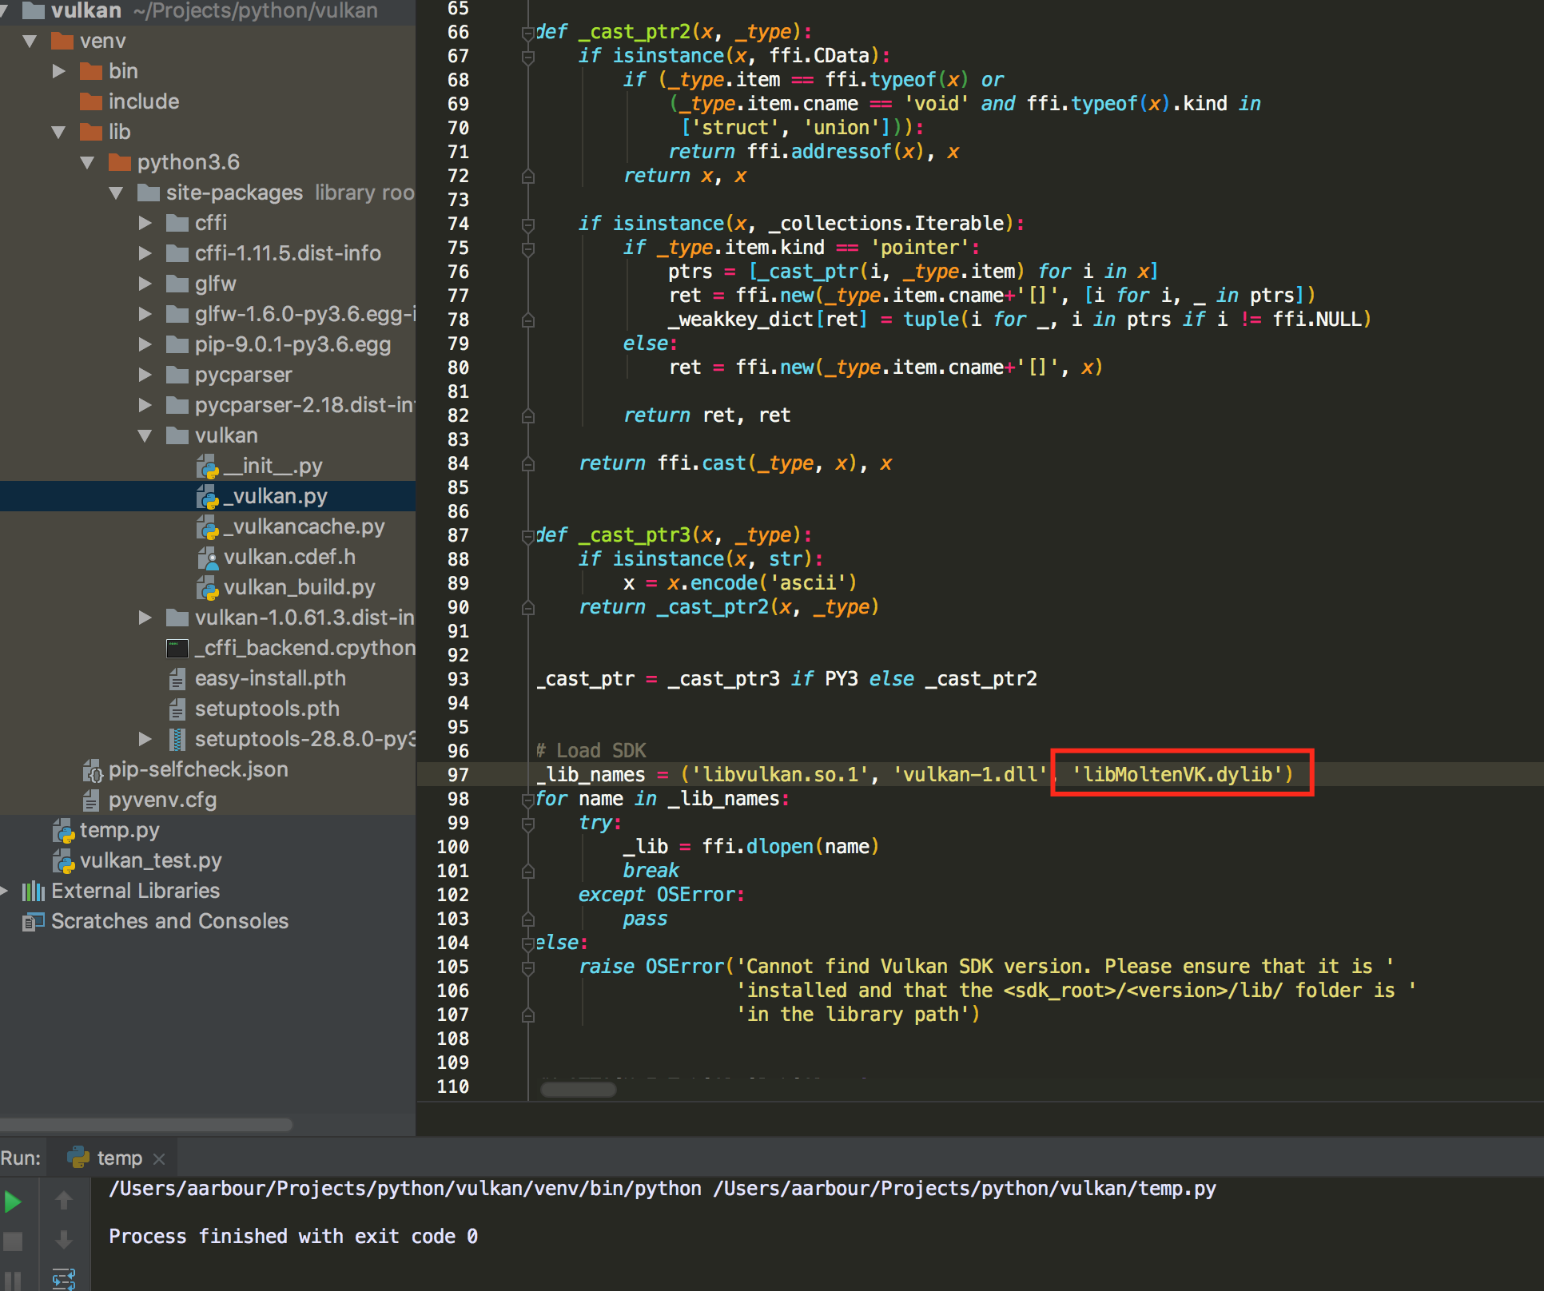Click the editor horizontal scrollbar thumb
This screenshot has width=1544, height=1291.
pos(578,1089)
